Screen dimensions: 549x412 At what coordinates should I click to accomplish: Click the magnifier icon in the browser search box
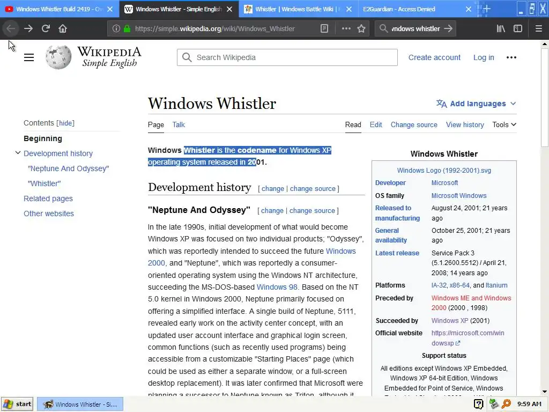384,29
